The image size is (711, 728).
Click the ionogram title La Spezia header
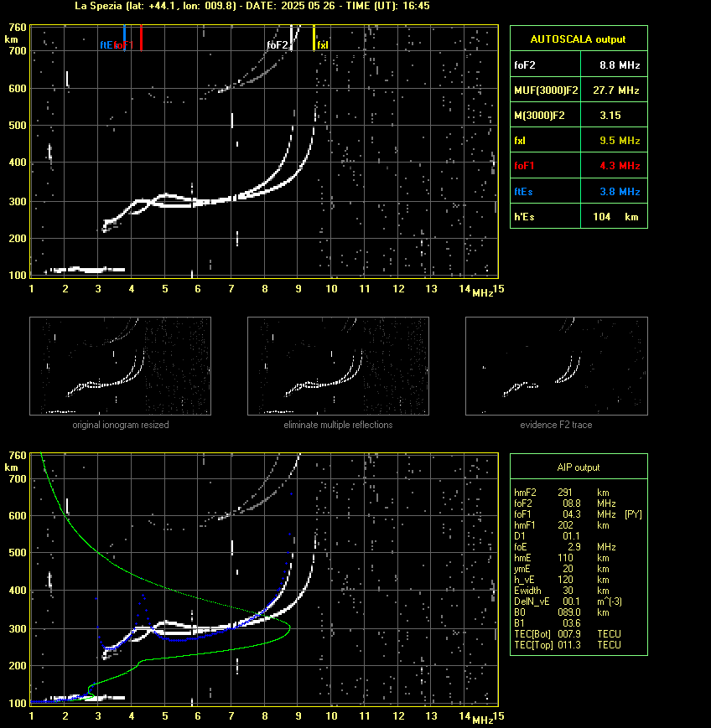tap(252, 6)
